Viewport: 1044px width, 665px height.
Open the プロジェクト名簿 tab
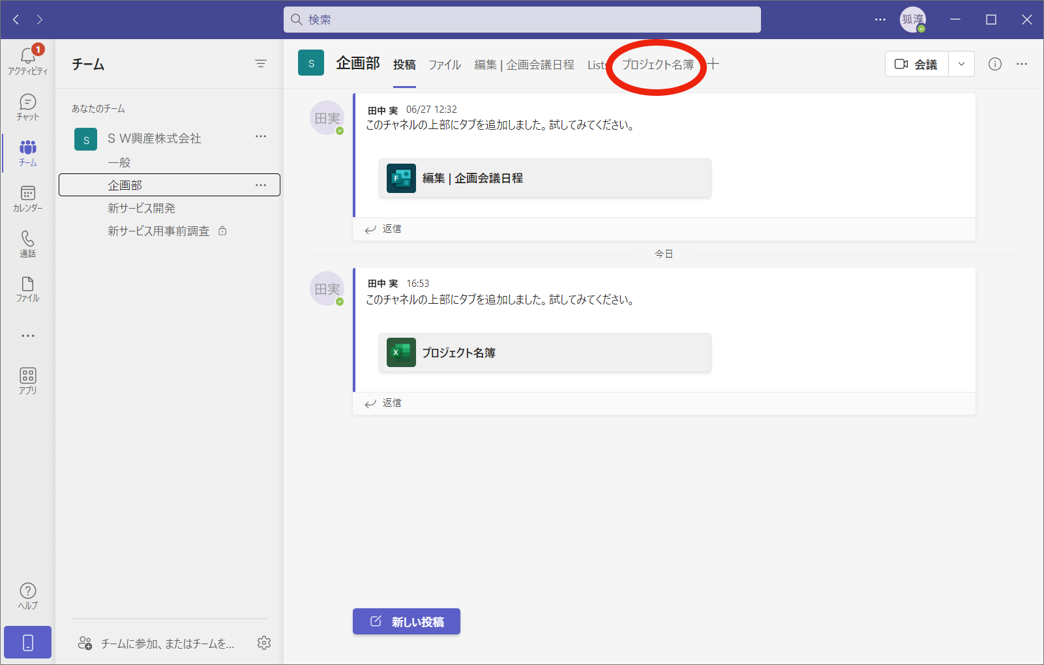(x=658, y=65)
